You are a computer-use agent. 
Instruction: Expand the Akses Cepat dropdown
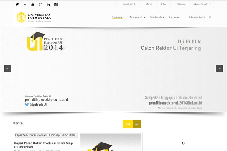(x=202, y=4)
